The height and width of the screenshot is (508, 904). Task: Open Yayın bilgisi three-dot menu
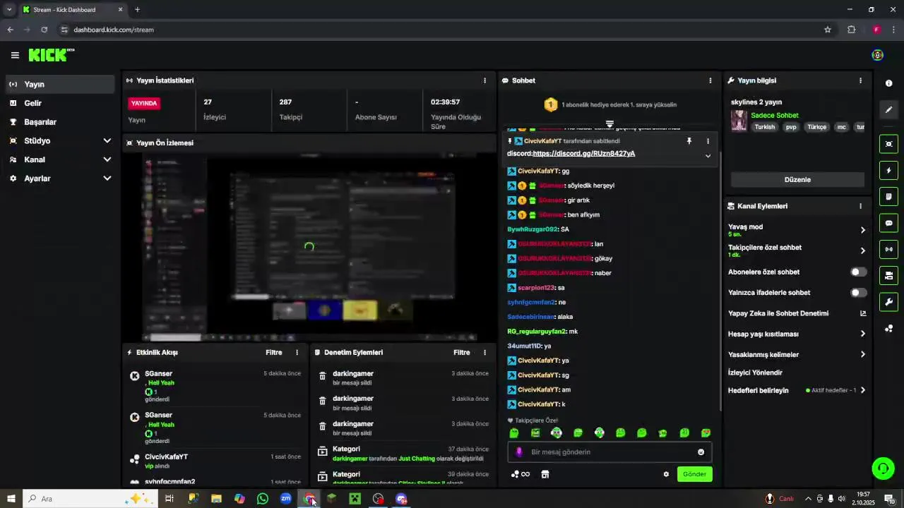click(860, 80)
